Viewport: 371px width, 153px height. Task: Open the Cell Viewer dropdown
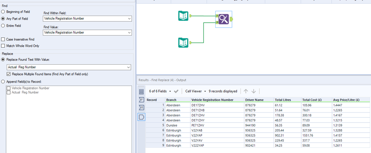[x=196, y=91]
